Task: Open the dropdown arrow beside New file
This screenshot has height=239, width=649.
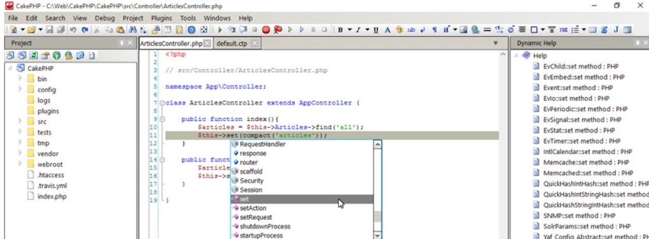Action: 22,30
